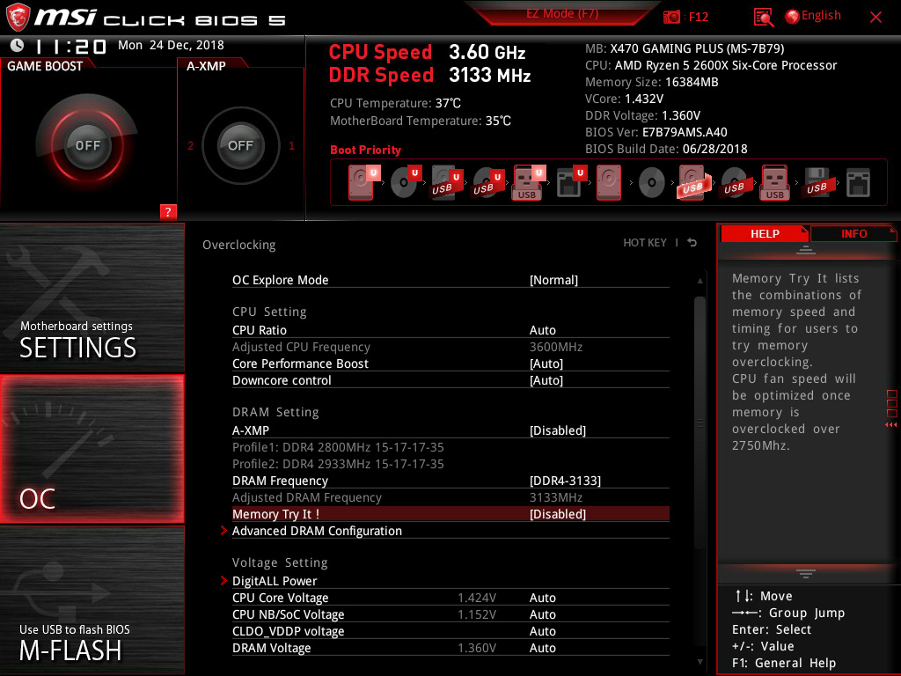Select A-XMP profile 1 number
Screen dimensions: 901x676
[291, 146]
